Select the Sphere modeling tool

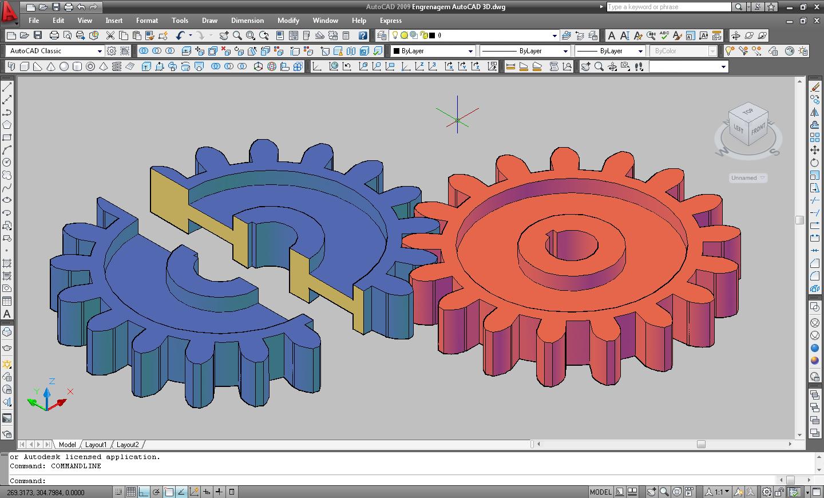tap(63, 66)
